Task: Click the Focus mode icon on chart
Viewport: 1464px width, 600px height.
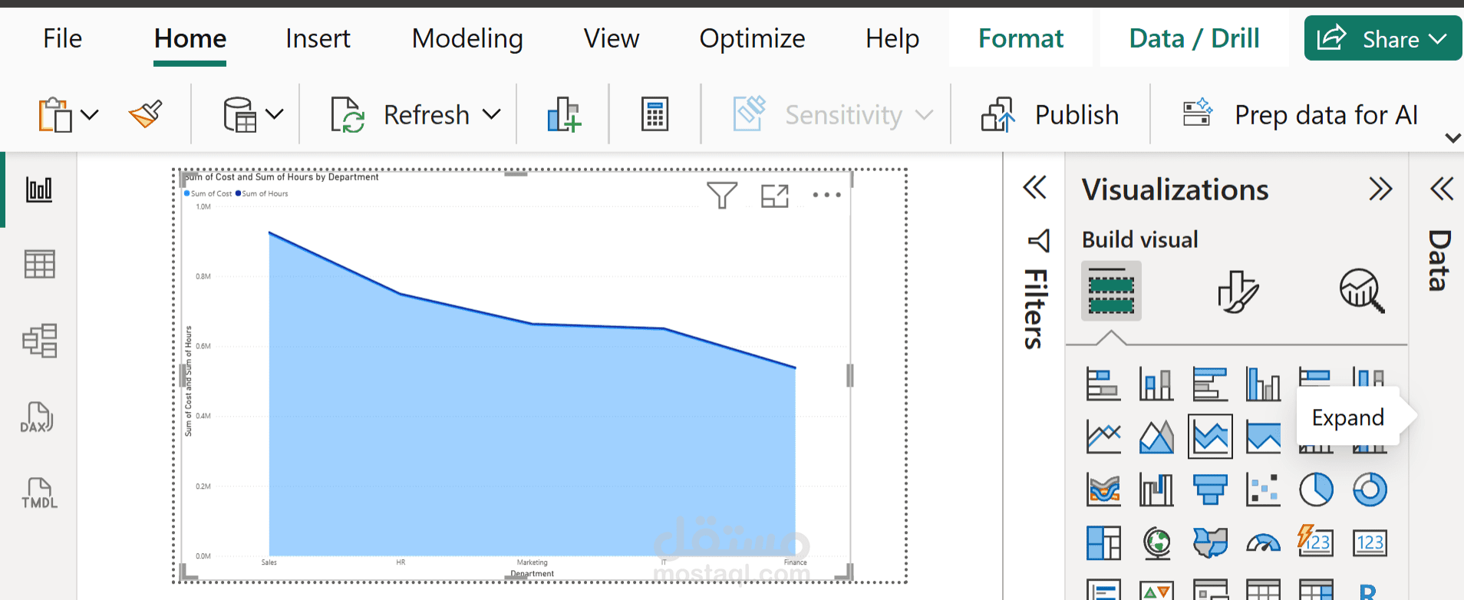Action: click(x=774, y=196)
